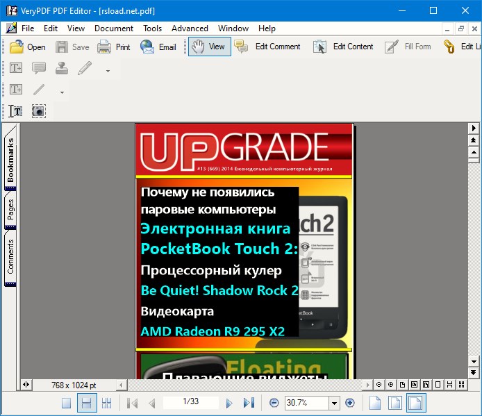Select the content add text tool in third row
Viewport: 482px width, 416px height.
tap(16, 90)
